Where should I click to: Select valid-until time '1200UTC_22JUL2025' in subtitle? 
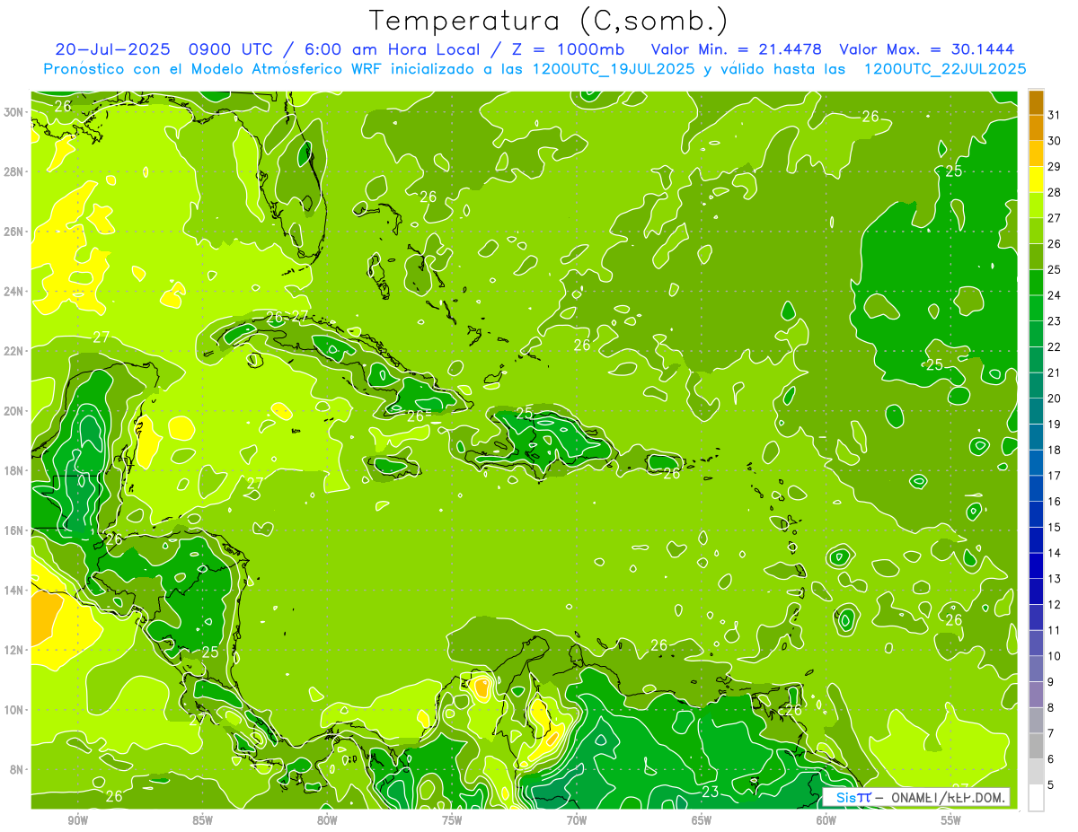point(945,69)
